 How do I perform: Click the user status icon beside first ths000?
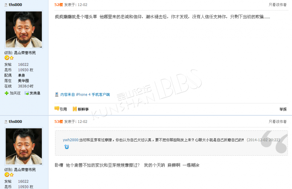(6, 5)
